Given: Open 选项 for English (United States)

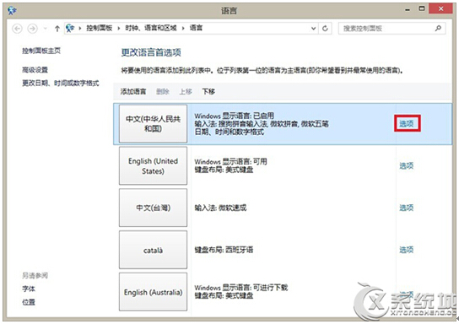Looking at the screenshot, I should click(407, 166).
